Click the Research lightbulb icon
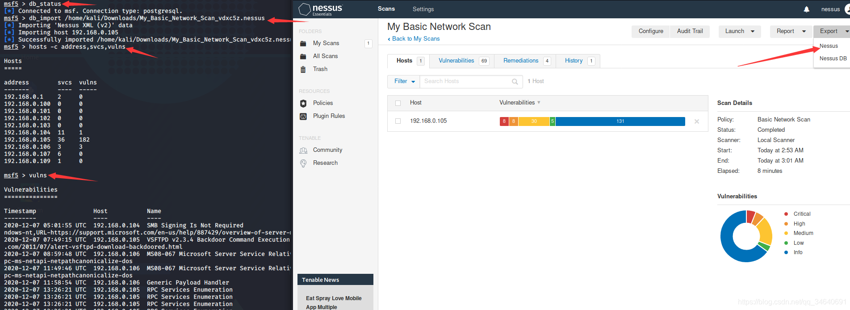Image resolution: width=850 pixels, height=310 pixels. click(303, 163)
